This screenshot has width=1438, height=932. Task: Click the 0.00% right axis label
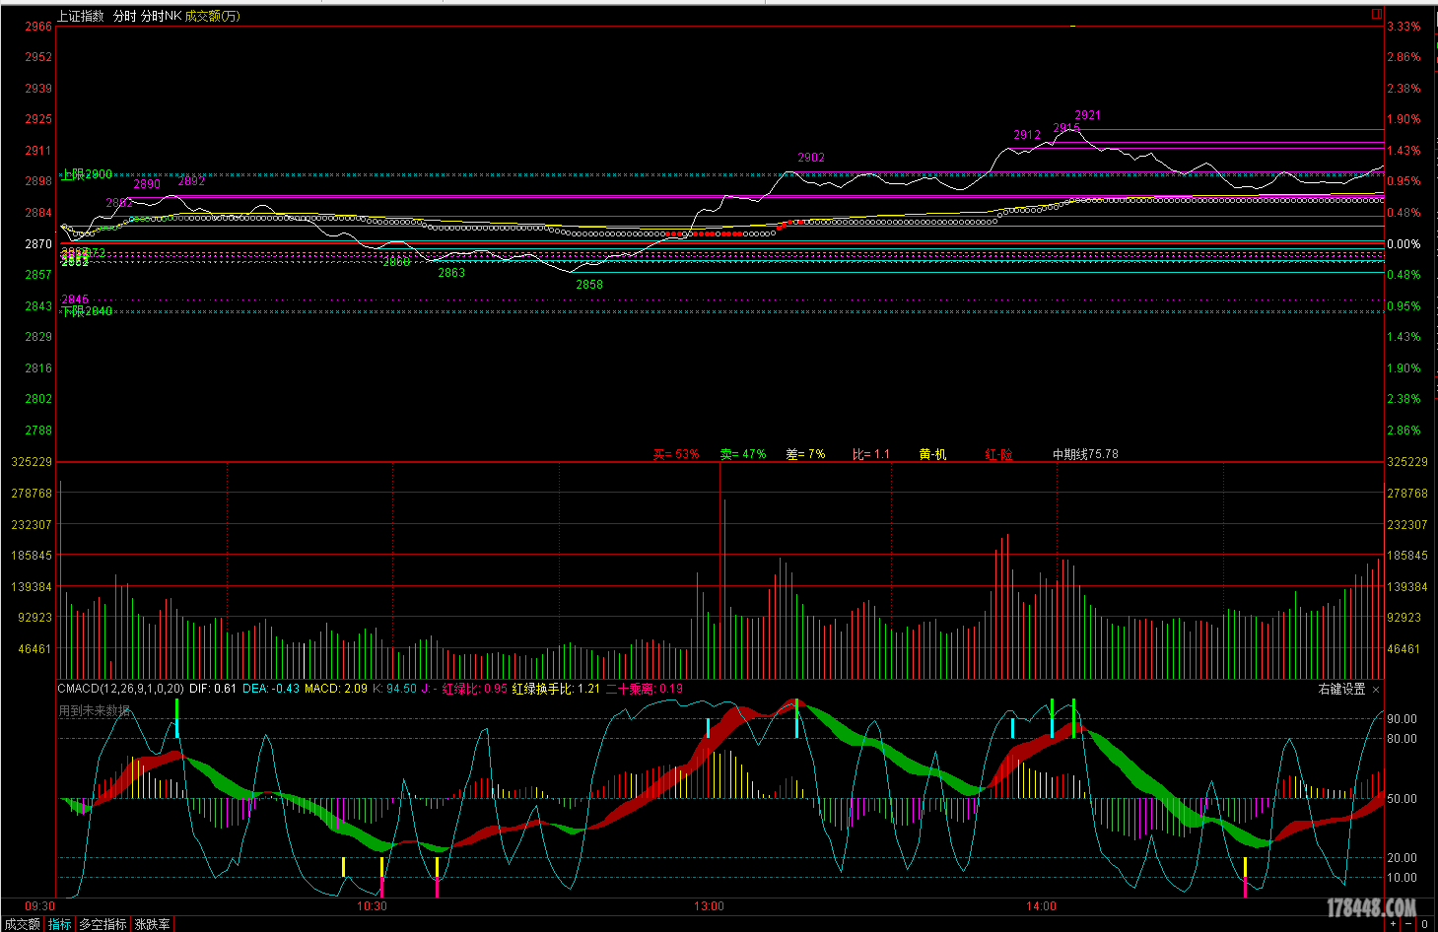click(x=1404, y=244)
